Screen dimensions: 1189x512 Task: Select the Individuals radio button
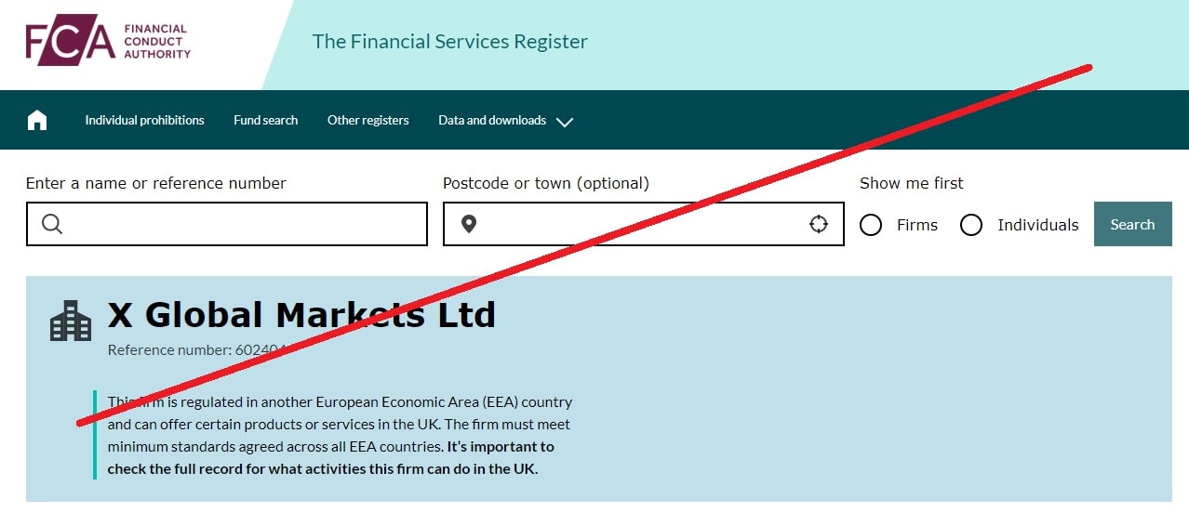pyautogui.click(x=971, y=225)
